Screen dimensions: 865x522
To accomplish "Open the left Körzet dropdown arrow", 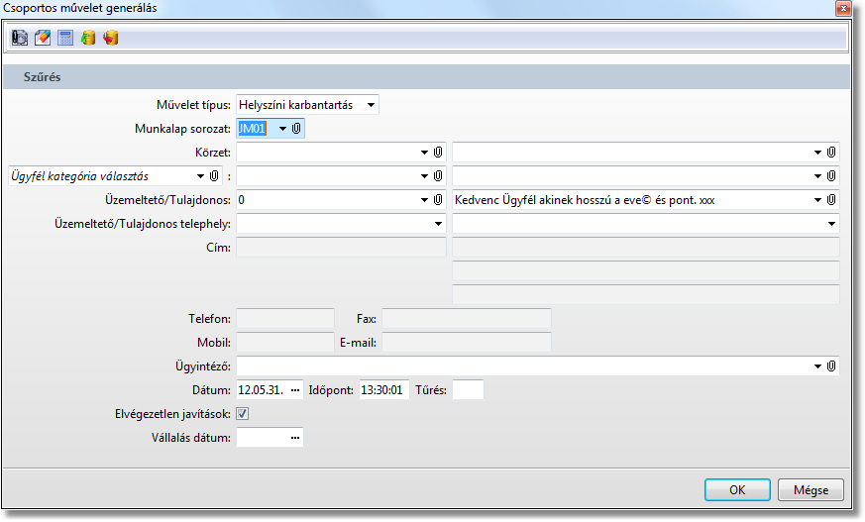I will (x=424, y=153).
